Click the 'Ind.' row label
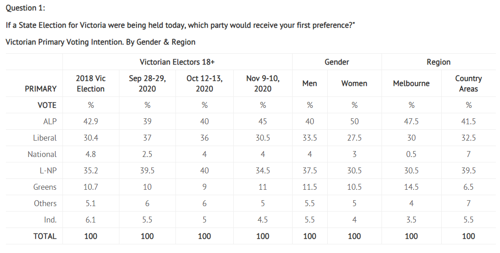 coord(50,220)
